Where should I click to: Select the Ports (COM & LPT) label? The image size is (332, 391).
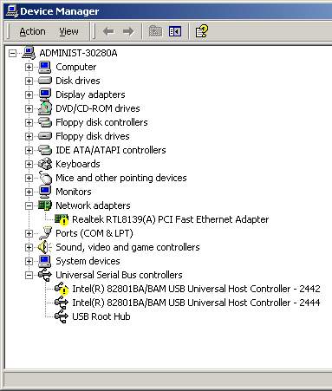click(x=94, y=233)
